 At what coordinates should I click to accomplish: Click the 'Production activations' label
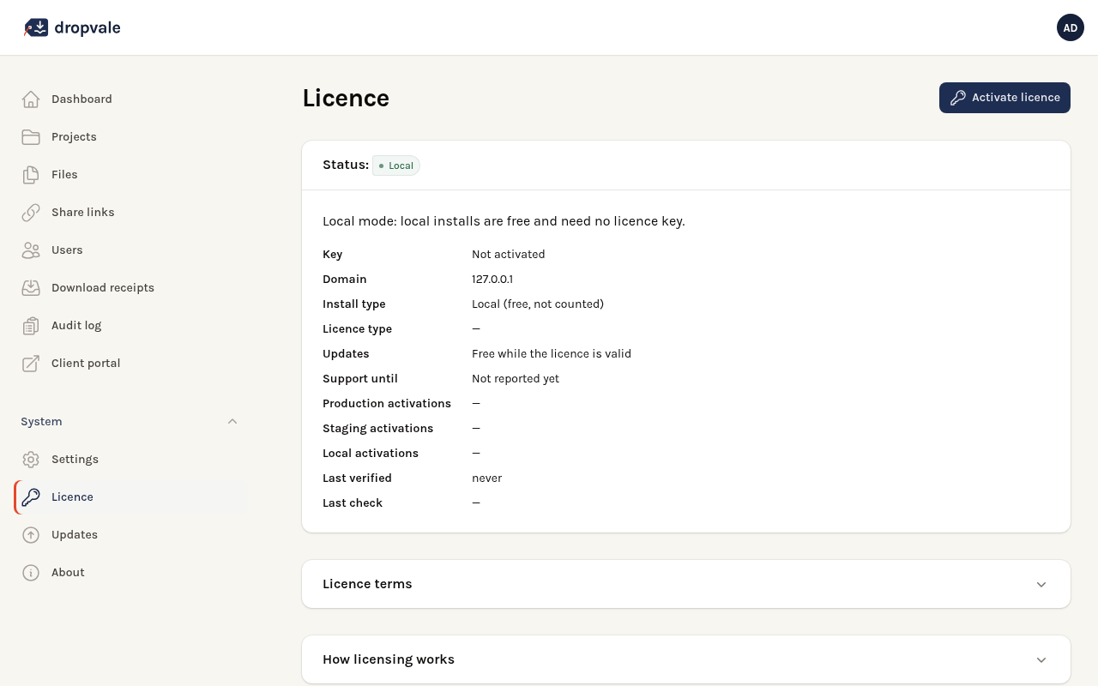click(387, 404)
